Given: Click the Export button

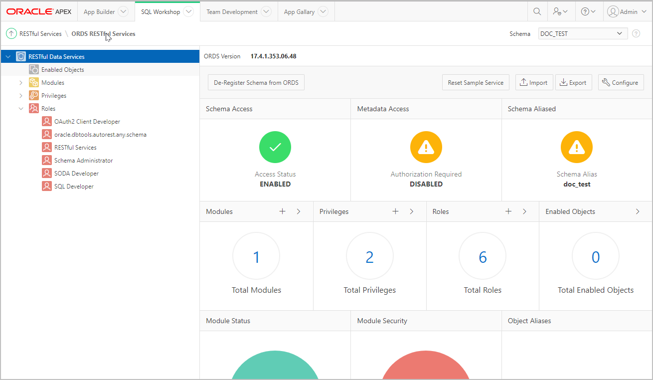Looking at the screenshot, I should (573, 83).
